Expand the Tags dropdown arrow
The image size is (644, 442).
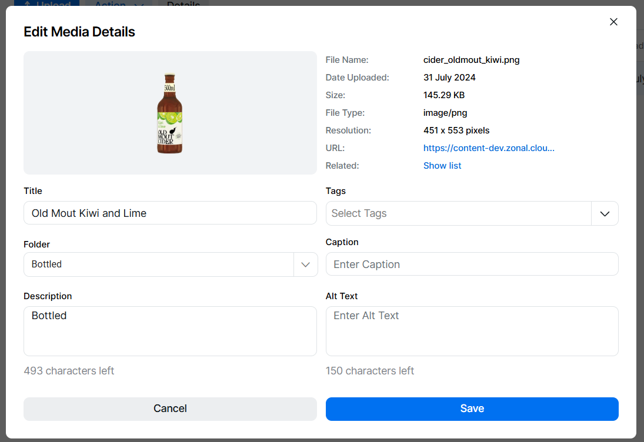point(605,214)
